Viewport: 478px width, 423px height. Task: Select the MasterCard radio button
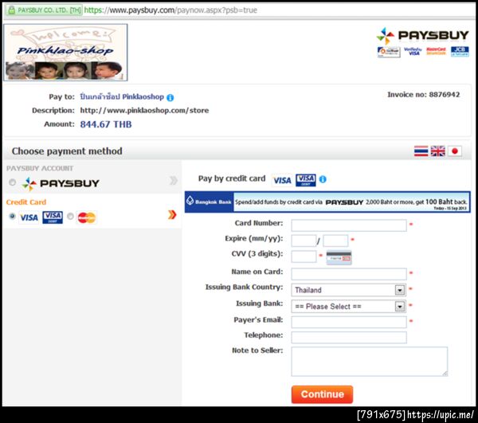coord(70,216)
